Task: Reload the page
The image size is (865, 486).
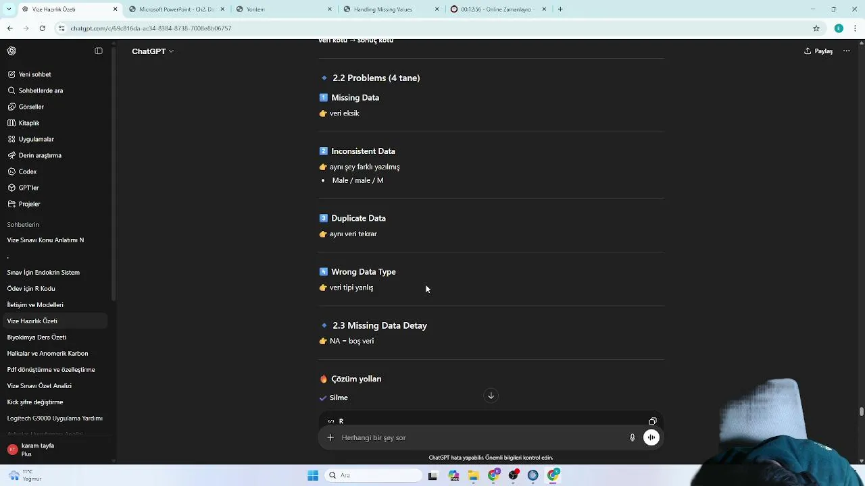Action: pos(42,28)
